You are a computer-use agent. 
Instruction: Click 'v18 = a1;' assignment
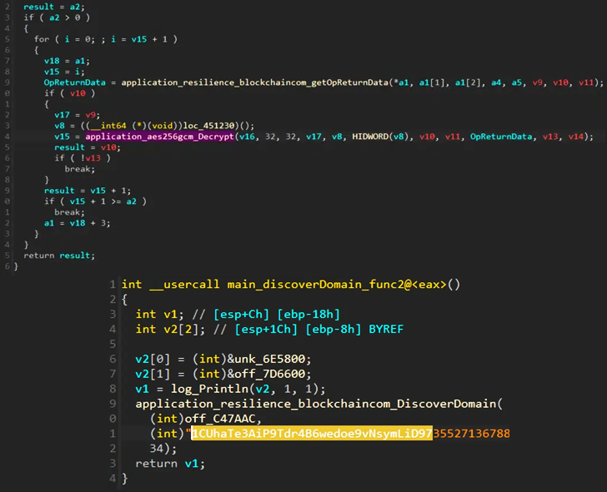67,61
